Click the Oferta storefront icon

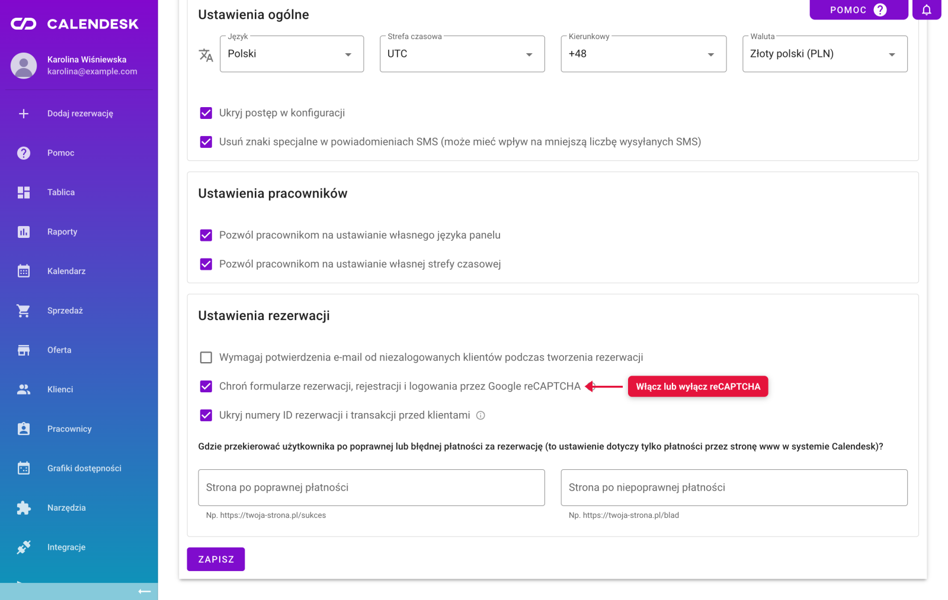pyautogui.click(x=24, y=350)
